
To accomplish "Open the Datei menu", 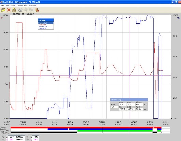I will 2,5.
